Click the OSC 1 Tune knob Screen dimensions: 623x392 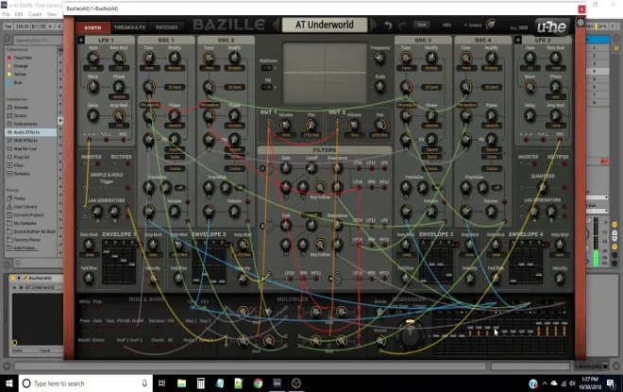148,58
